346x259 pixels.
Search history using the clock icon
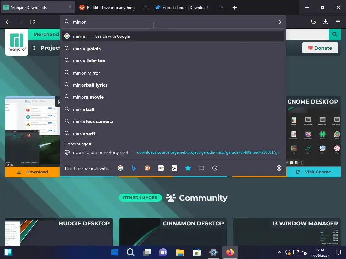[x=215, y=168]
